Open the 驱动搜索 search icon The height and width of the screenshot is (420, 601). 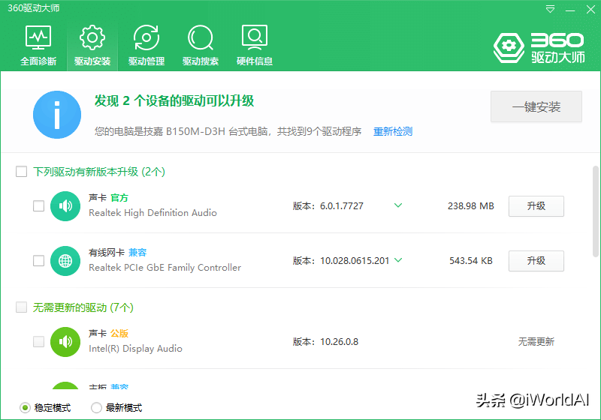[200, 37]
